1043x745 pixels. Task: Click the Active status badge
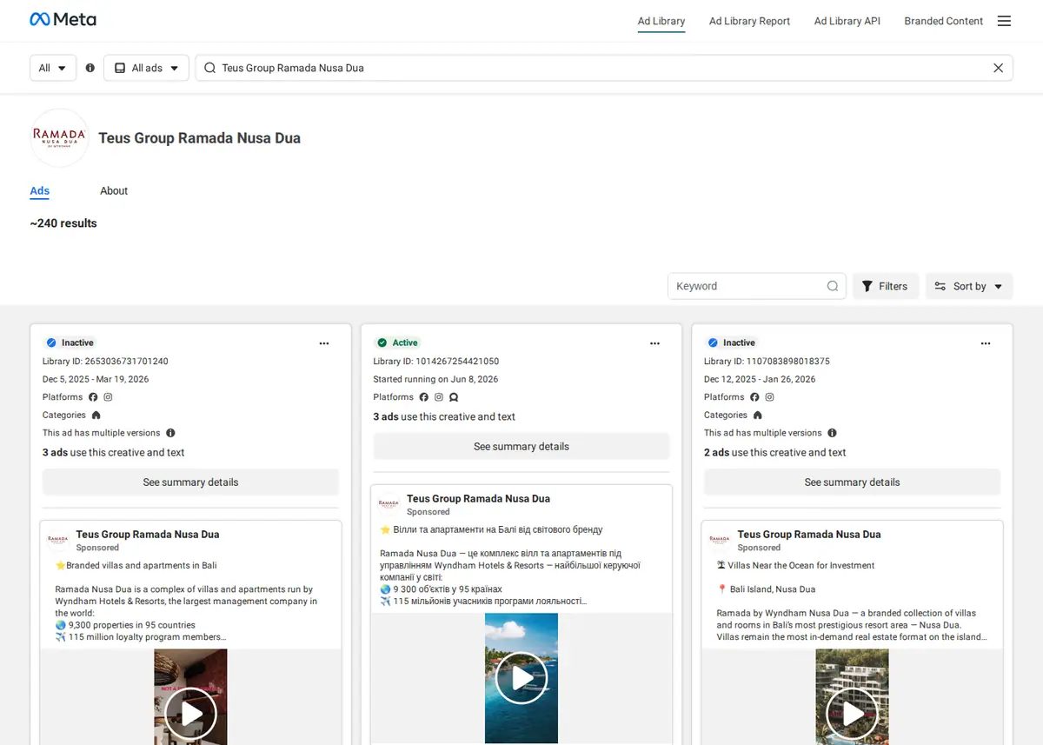point(397,343)
